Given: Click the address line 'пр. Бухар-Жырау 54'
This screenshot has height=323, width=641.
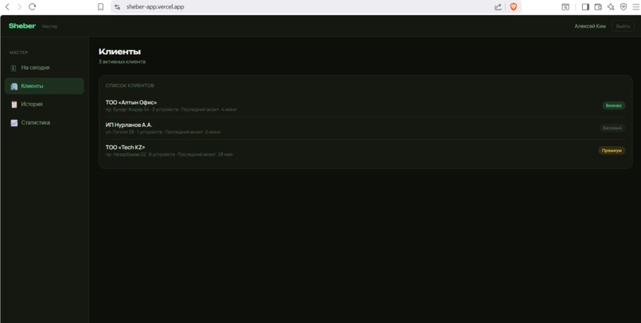Looking at the screenshot, I should pos(127,110).
